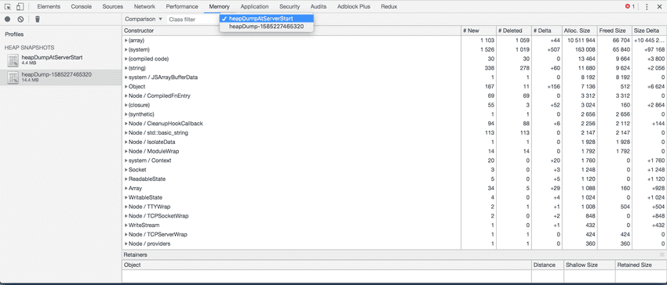Click the record heap snapshot button
Viewport: 667px width, 285px height.
7,19
